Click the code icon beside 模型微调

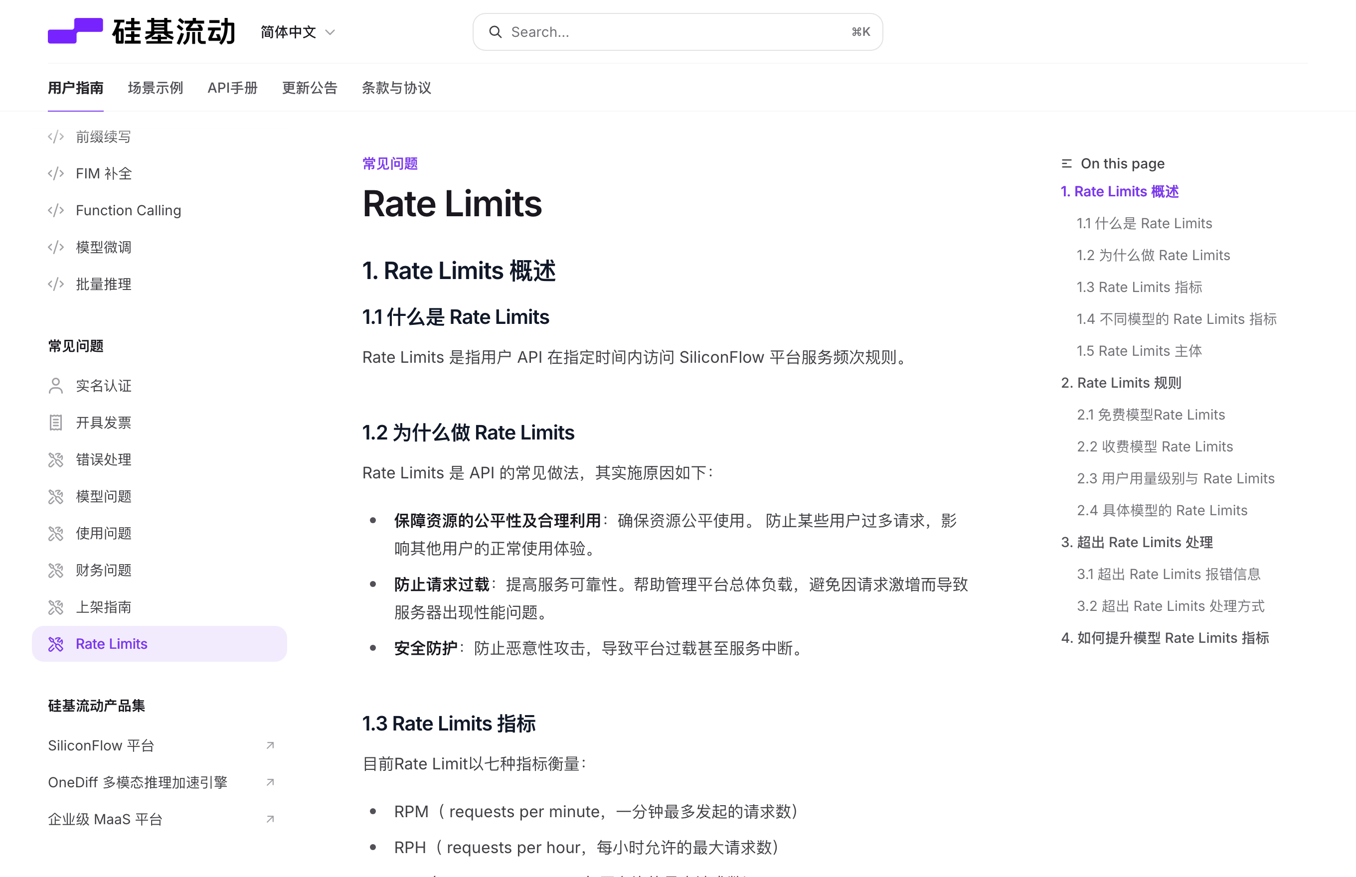coord(56,247)
